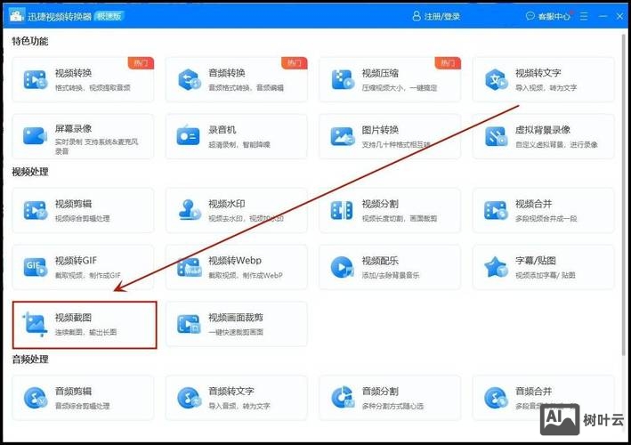Screen dimensions: 631x445
Task: Click the 视频水印 title text
Action: tap(227, 204)
